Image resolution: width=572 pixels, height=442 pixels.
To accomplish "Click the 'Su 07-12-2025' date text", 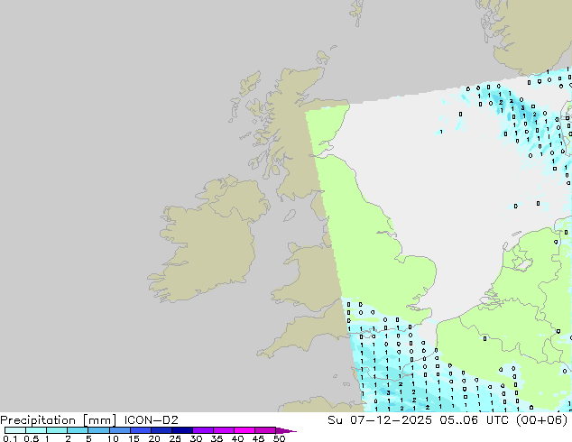I will 380,420.
